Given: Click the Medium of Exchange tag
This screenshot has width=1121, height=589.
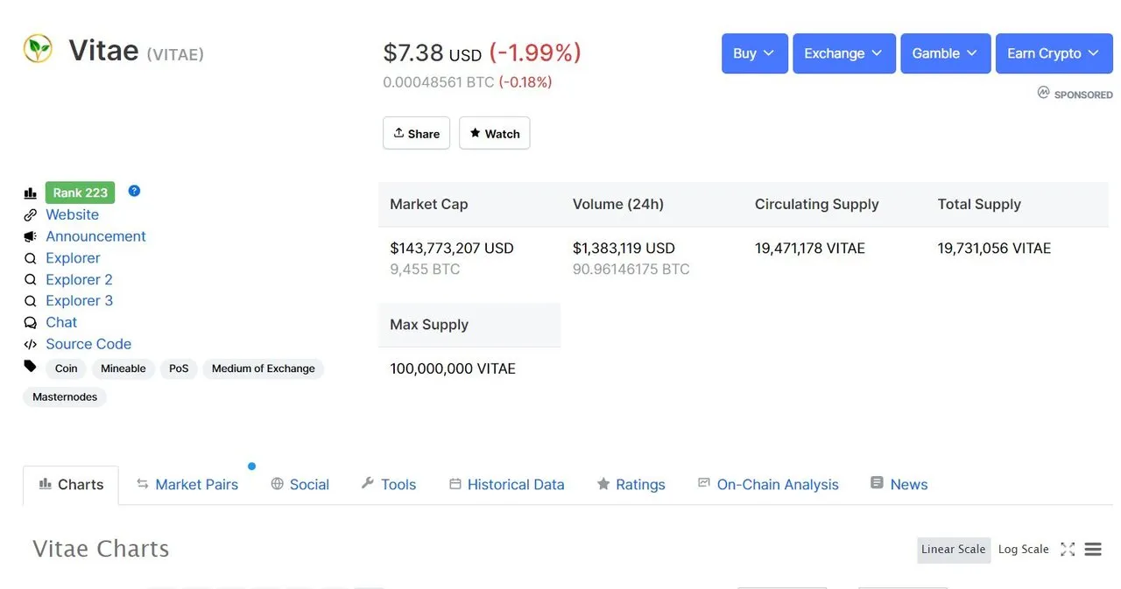Looking at the screenshot, I should point(264,368).
